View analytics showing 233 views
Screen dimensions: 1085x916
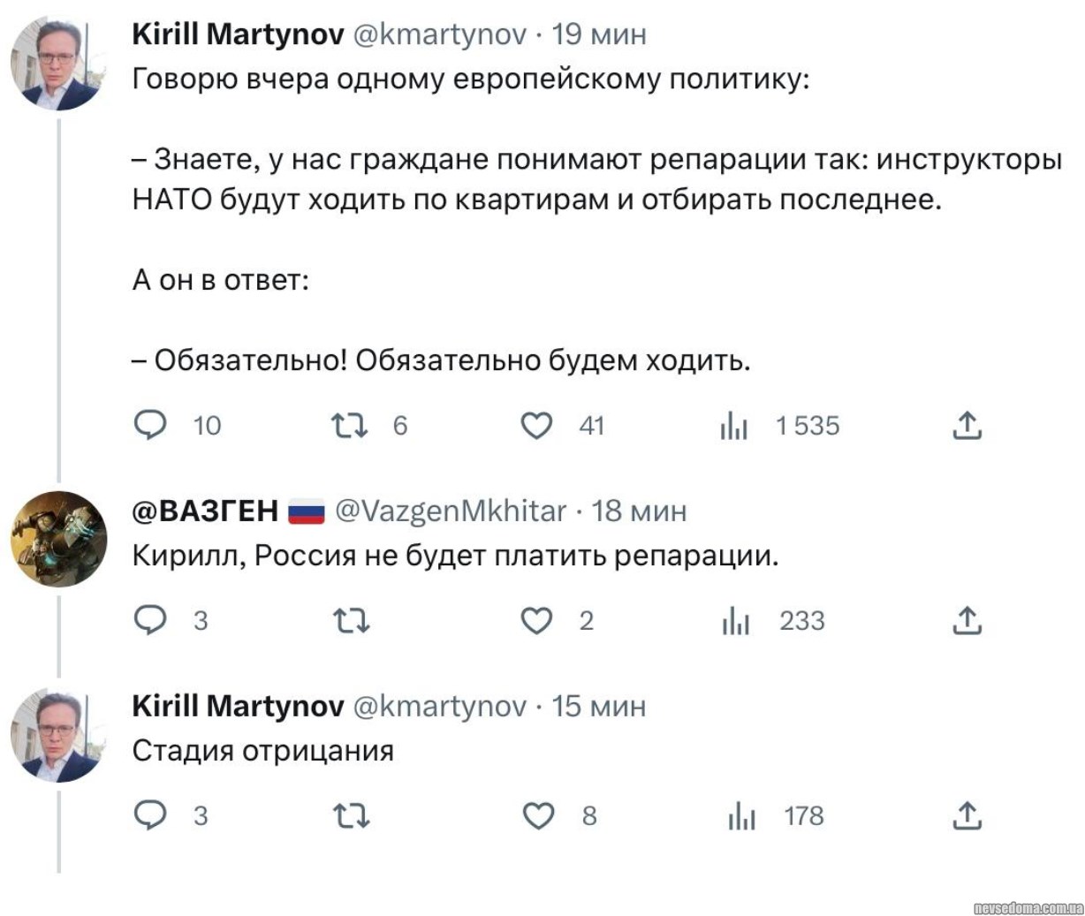point(735,621)
